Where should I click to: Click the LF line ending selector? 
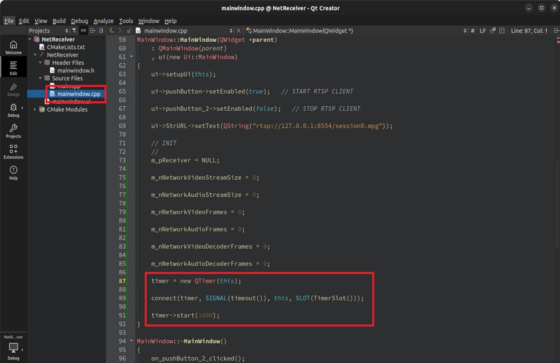(x=482, y=31)
